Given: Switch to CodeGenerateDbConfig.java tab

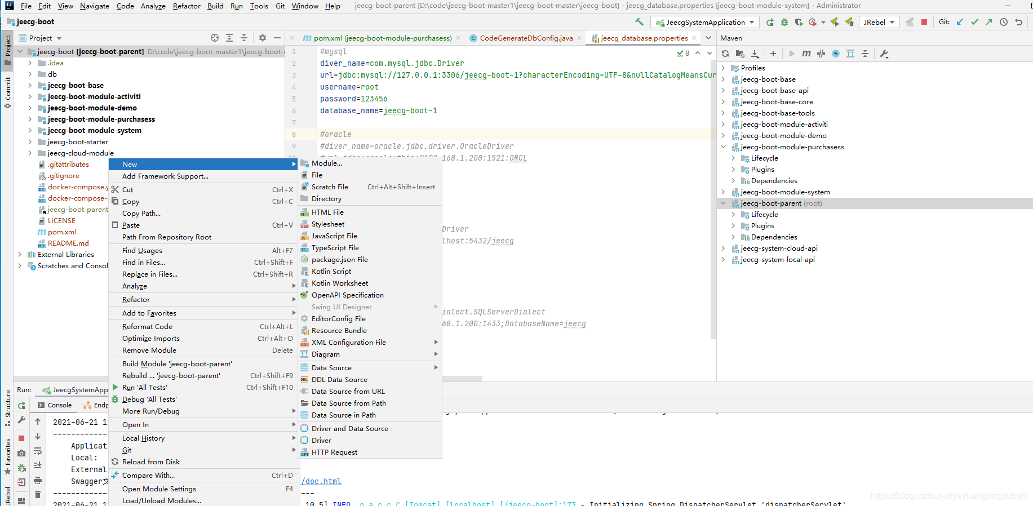Looking at the screenshot, I should (521, 38).
